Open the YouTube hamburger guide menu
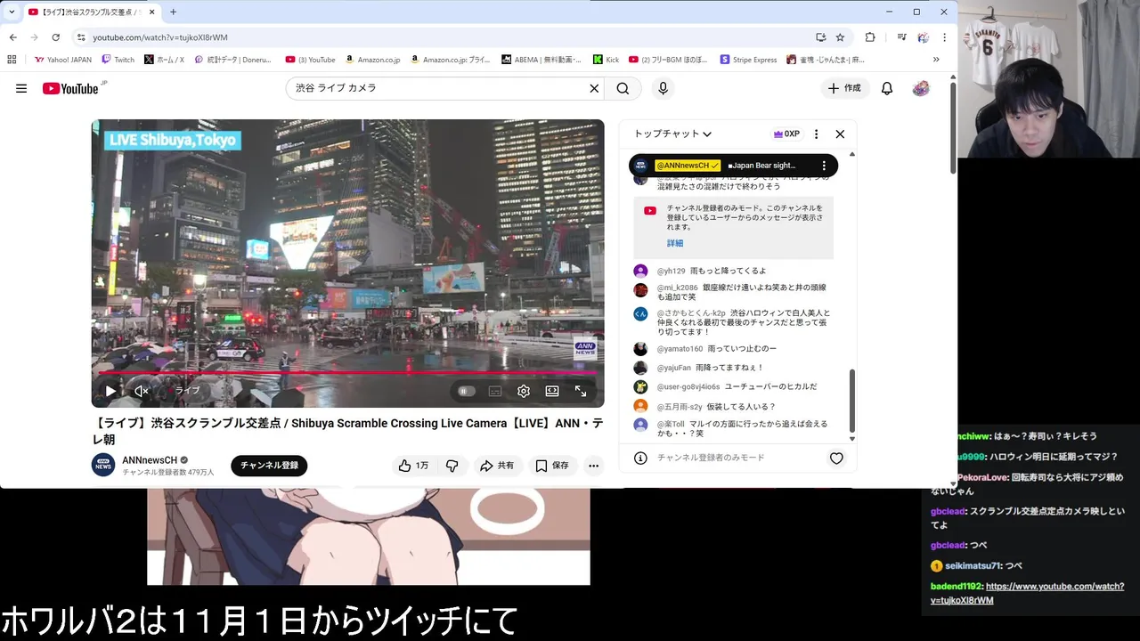The width and height of the screenshot is (1140, 641). tap(21, 88)
